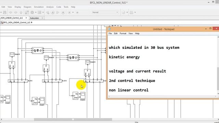
Task: Open the Diagram menu
Action: (27, 7)
